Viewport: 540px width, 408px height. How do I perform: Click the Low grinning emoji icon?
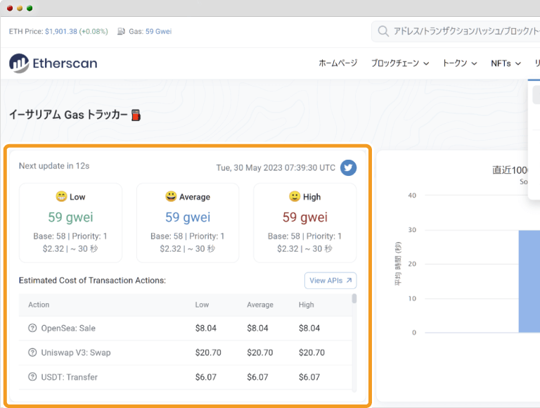(x=61, y=196)
